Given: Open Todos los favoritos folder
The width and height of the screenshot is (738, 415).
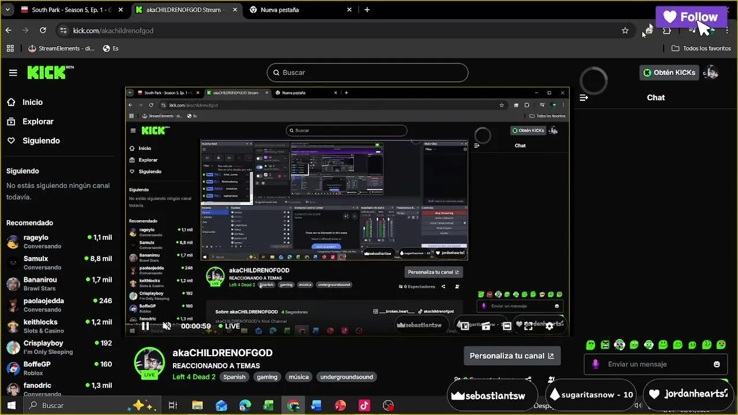Looking at the screenshot, I should pyautogui.click(x=701, y=48).
